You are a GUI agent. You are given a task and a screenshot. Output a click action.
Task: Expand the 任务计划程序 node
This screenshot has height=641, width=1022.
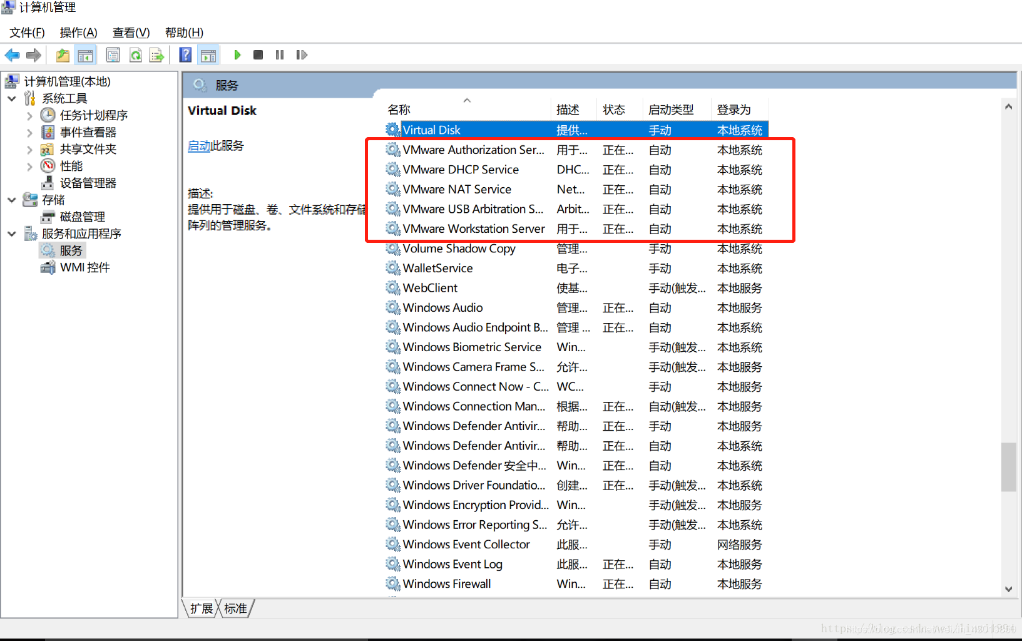click(x=29, y=115)
